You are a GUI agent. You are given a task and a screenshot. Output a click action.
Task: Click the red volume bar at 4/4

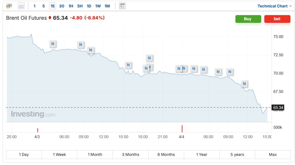pos(182,129)
